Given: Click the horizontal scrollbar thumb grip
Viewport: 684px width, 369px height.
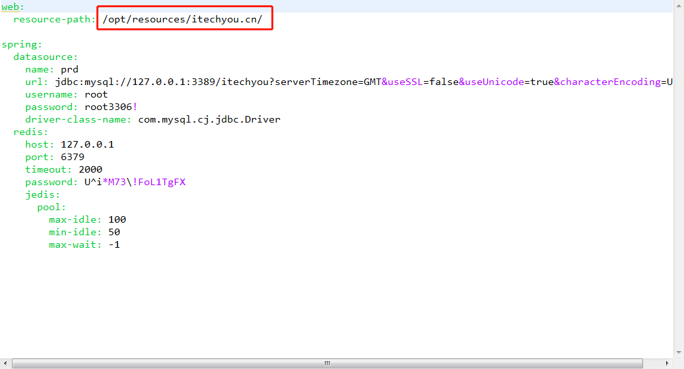Looking at the screenshot, I should (x=326, y=363).
